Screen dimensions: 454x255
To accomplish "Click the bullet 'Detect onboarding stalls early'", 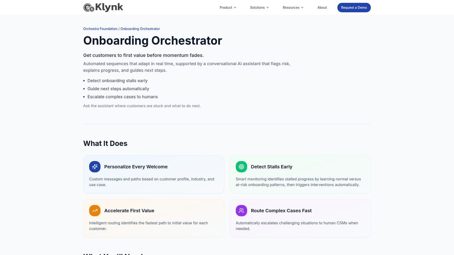I will click(117, 81).
